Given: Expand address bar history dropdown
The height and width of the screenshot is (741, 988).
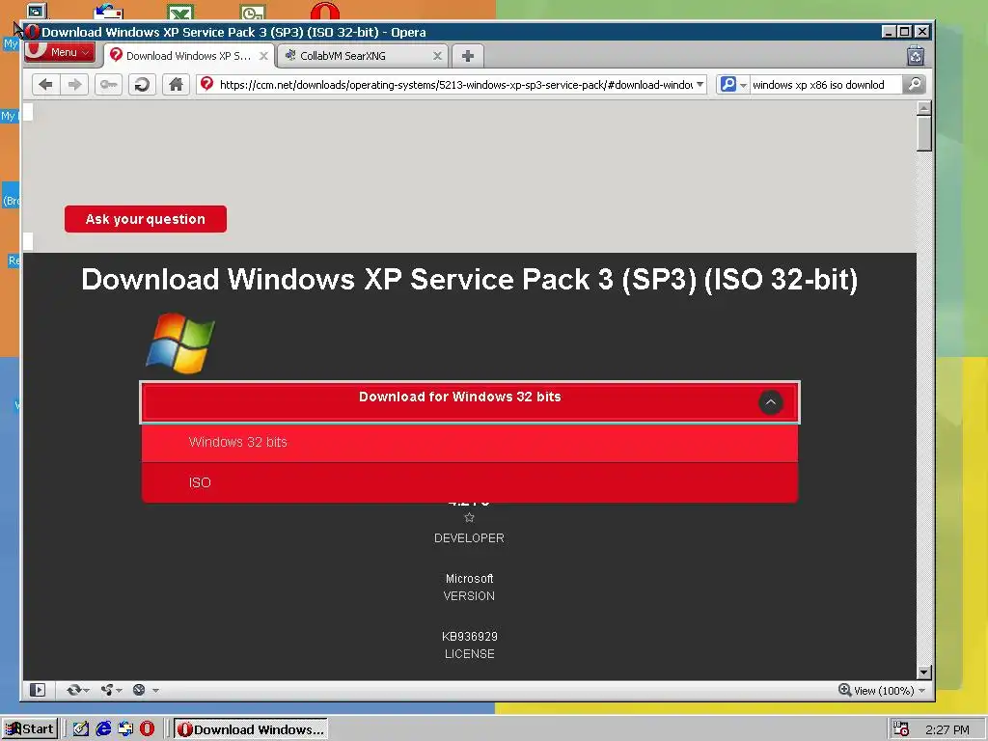Looking at the screenshot, I should point(700,85).
